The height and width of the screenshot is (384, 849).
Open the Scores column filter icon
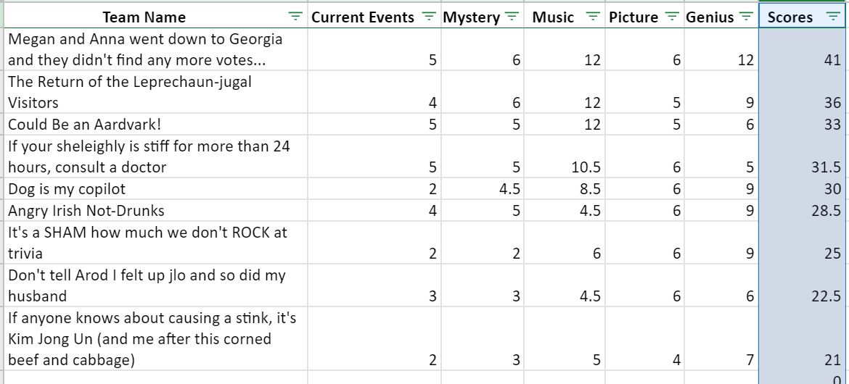[x=833, y=17]
